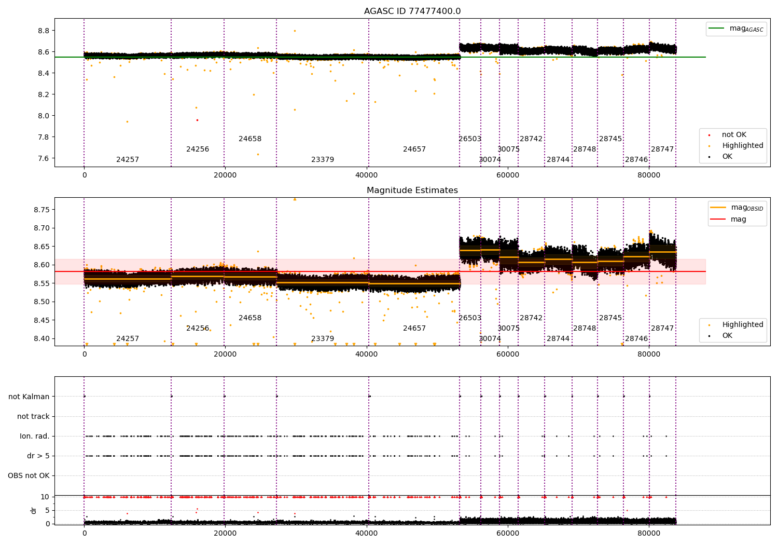Click the 'not track' row label
Screen dimensions: 778x545
(x=33, y=417)
